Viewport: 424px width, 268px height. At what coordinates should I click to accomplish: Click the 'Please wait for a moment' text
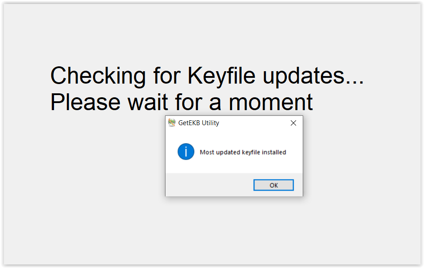pyautogui.click(x=181, y=102)
